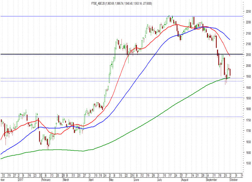The height and width of the screenshot is (182, 252).
Task: Select the April month label
Action: point(91,180)
